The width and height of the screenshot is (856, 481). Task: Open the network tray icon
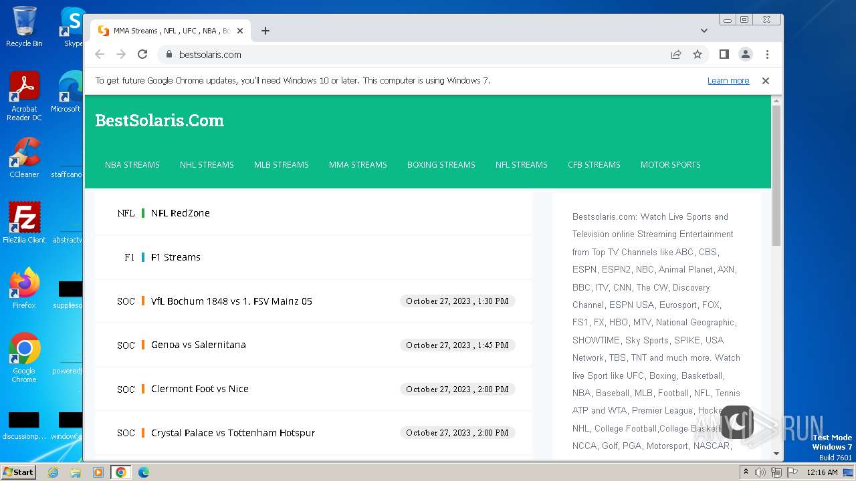pyautogui.click(x=776, y=472)
